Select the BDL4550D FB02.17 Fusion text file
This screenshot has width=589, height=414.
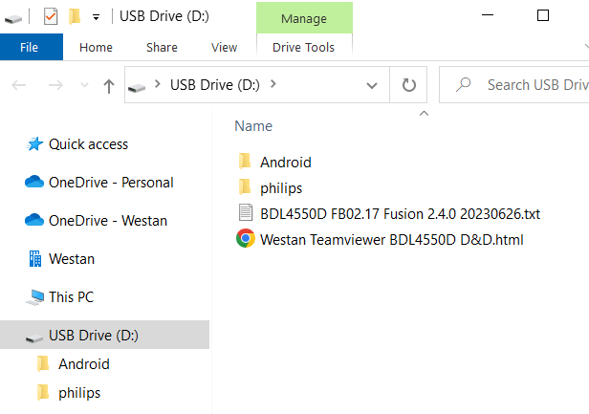[x=401, y=213]
